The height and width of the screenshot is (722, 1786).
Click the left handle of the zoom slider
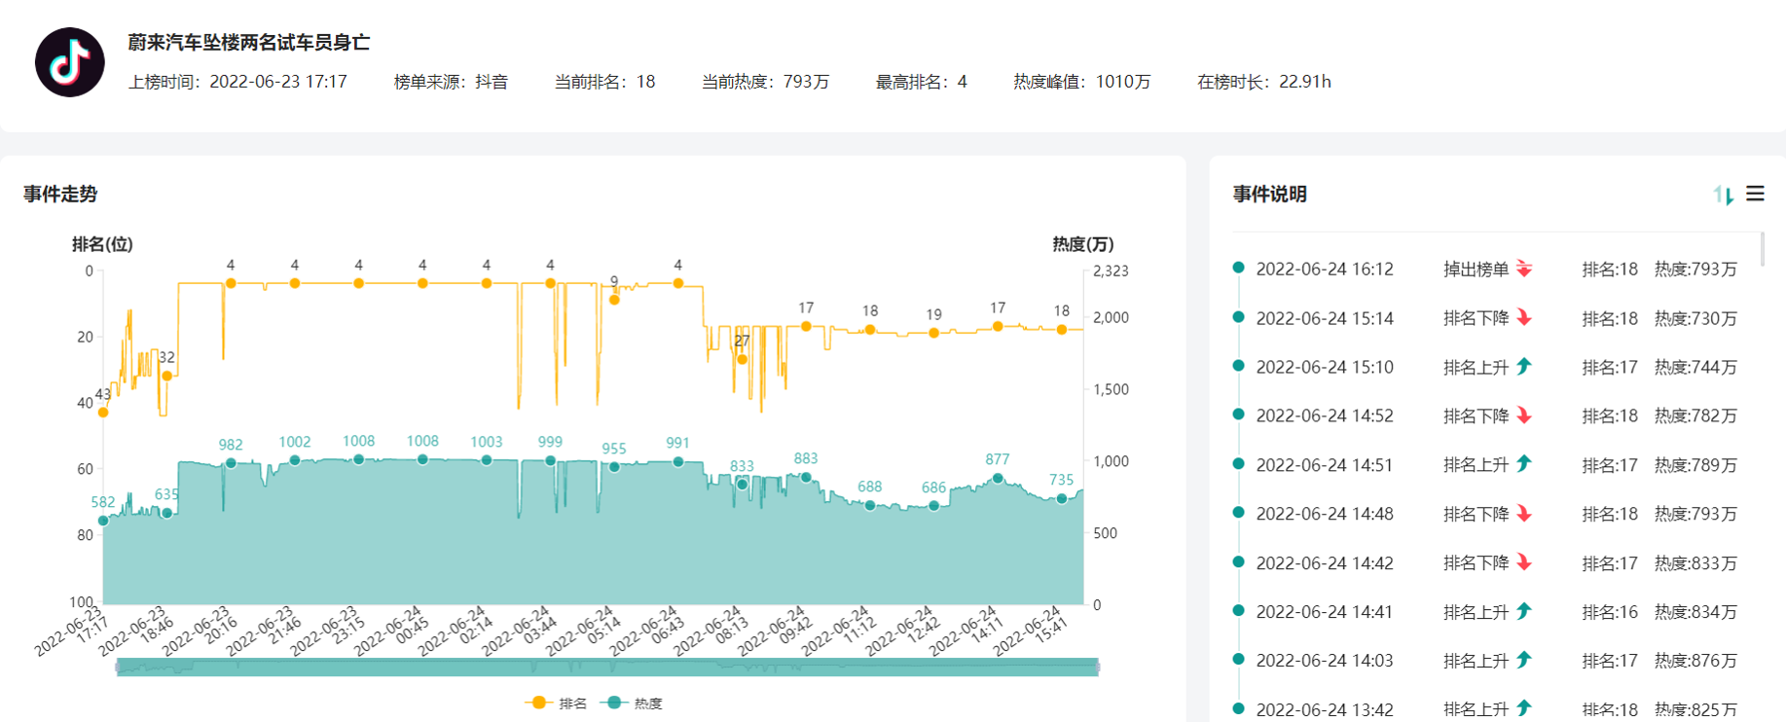118,667
